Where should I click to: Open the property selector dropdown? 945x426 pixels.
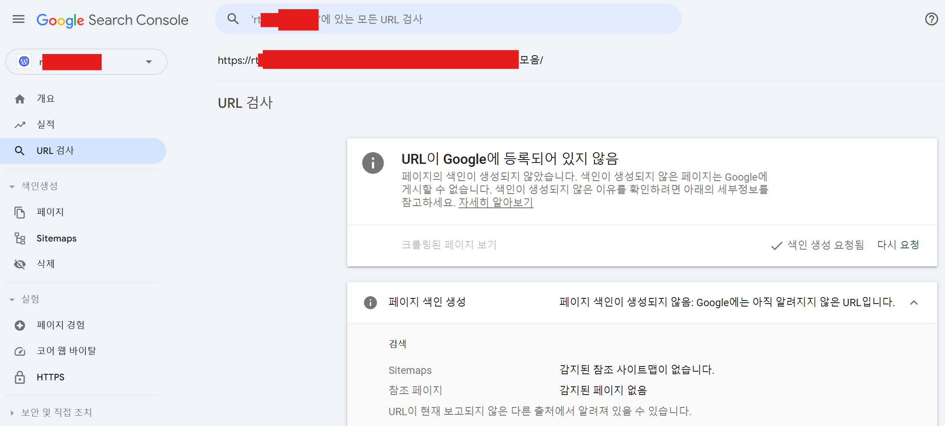coord(86,62)
